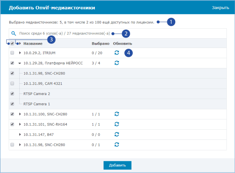Click the Выбрано column header
The width and height of the screenshot is (235, 173).
point(101,44)
